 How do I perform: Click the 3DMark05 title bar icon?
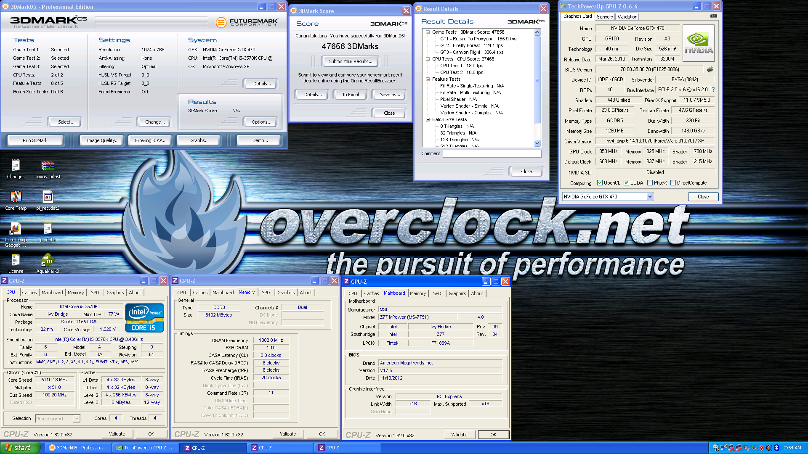pyautogui.click(x=5, y=7)
